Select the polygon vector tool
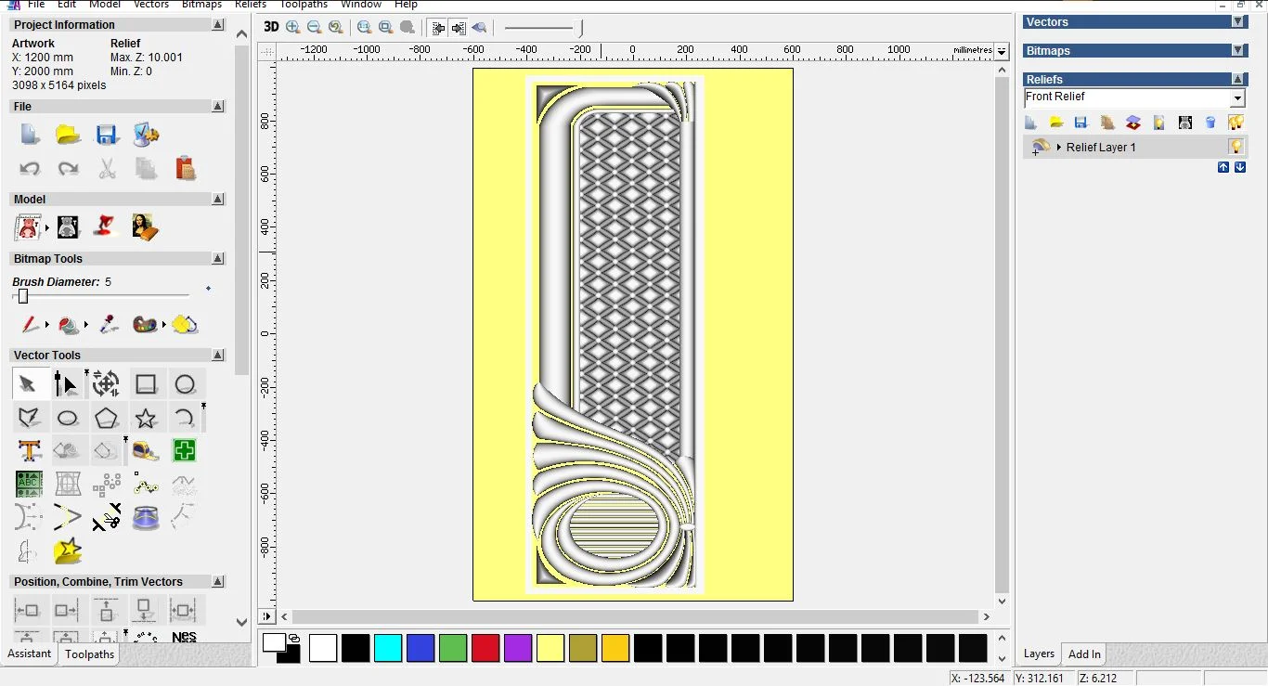The width and height of the screenshot is (1268, 686). [x=107, y=418]
